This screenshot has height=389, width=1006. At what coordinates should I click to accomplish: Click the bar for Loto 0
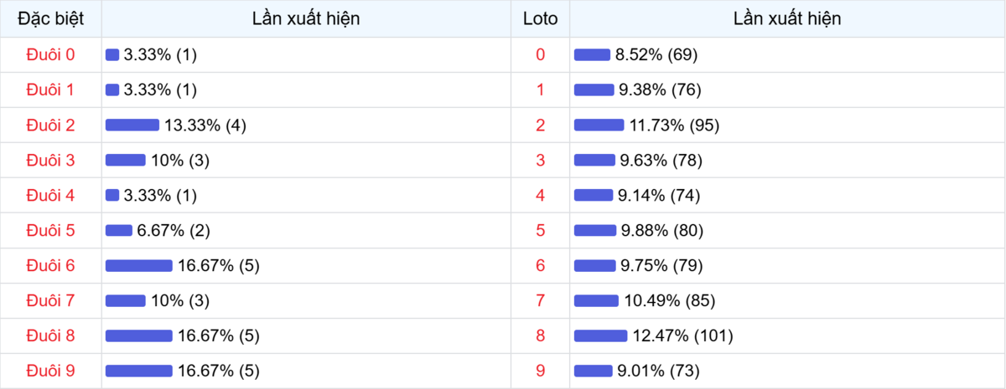[592, 55]
